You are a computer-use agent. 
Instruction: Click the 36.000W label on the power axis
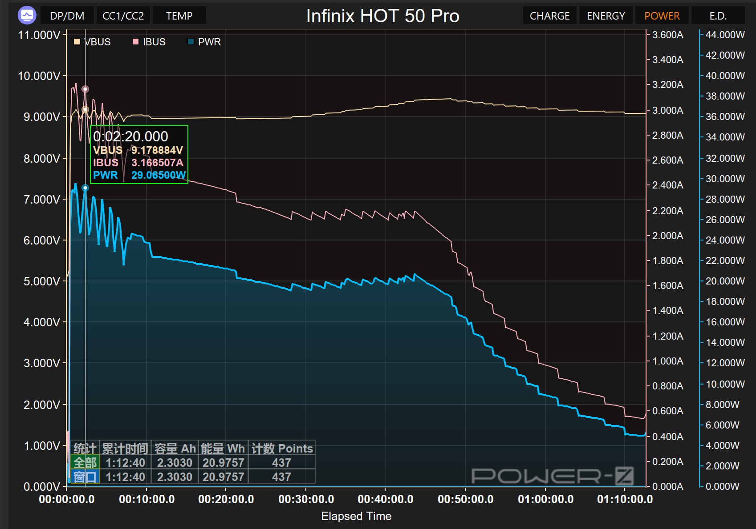pos(725,116)
